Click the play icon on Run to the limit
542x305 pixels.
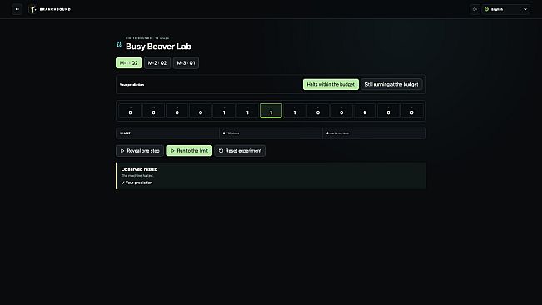click(172, 151)
